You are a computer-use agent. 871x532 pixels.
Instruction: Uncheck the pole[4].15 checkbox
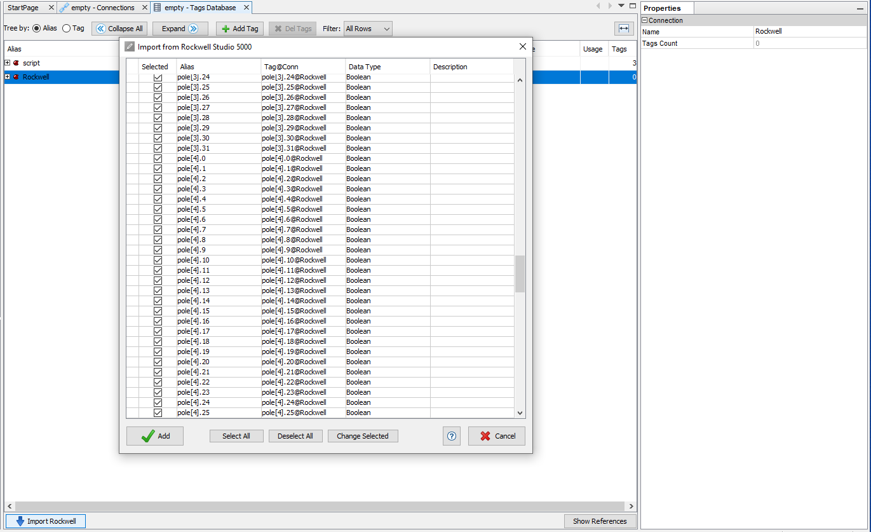click(x=158, y=311)
